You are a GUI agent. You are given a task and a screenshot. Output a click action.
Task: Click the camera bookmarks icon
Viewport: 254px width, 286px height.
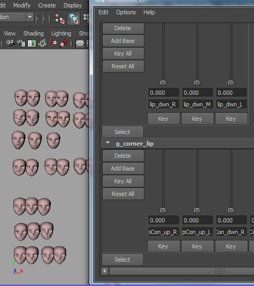pyautogui.click(x=32, y=43)
